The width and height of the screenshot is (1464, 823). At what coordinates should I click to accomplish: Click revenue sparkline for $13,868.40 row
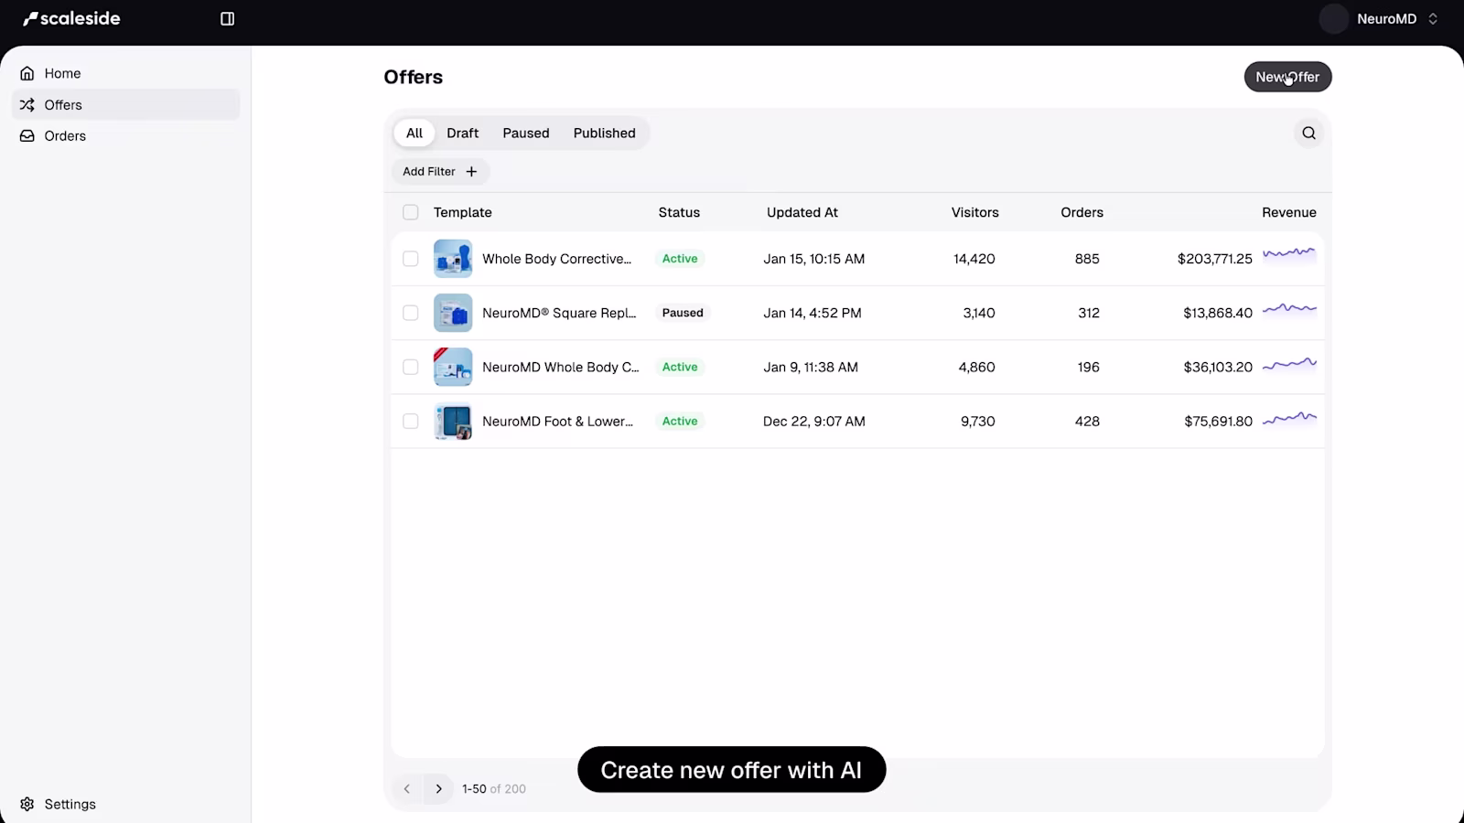(1289, 309)
